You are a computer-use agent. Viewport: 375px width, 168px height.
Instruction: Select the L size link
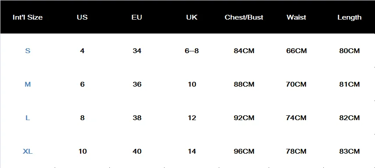pyautogui.click(x=28, y=118)
